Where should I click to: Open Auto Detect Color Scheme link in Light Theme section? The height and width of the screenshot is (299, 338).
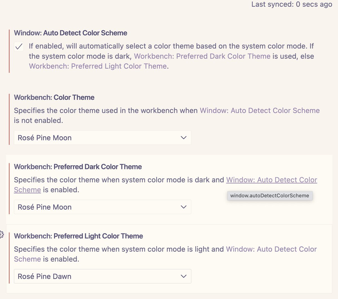[271, 249]
